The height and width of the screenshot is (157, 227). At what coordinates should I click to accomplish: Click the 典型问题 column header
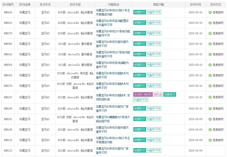[159, 5]
